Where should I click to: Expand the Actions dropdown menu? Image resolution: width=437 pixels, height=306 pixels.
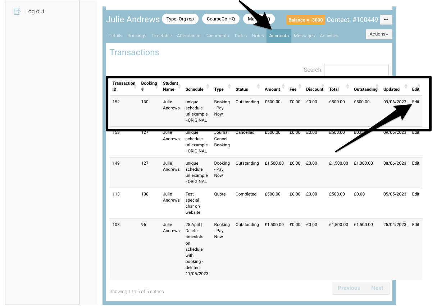tap(379, 34)
